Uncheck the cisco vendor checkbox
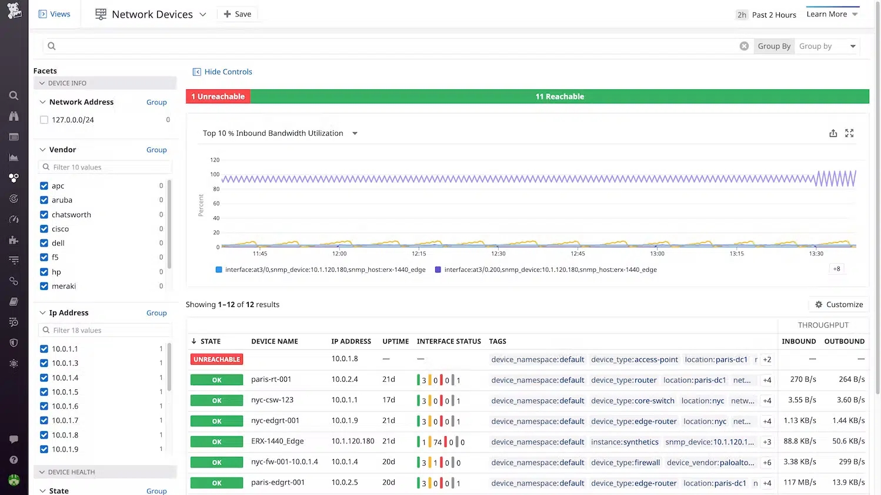 tap(44, 229)
